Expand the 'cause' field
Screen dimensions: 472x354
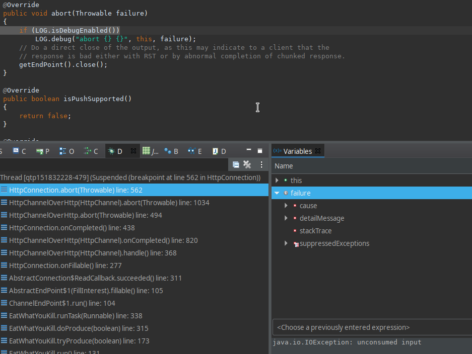(x=286, y=206)
